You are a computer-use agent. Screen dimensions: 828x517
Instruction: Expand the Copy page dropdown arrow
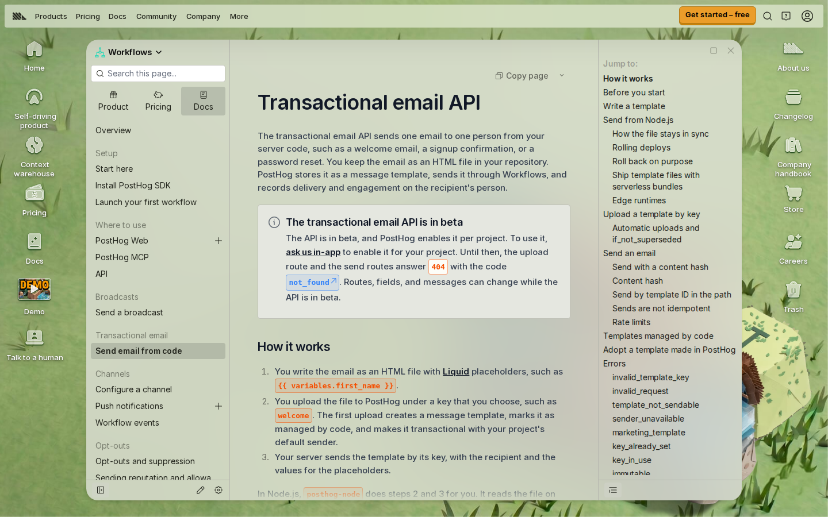point(562,76)
